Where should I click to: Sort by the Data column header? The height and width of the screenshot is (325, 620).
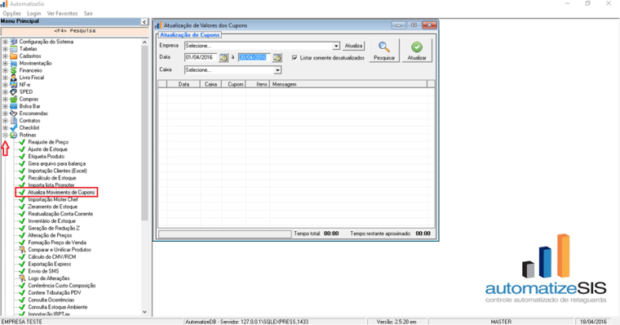tap(184, 84)
